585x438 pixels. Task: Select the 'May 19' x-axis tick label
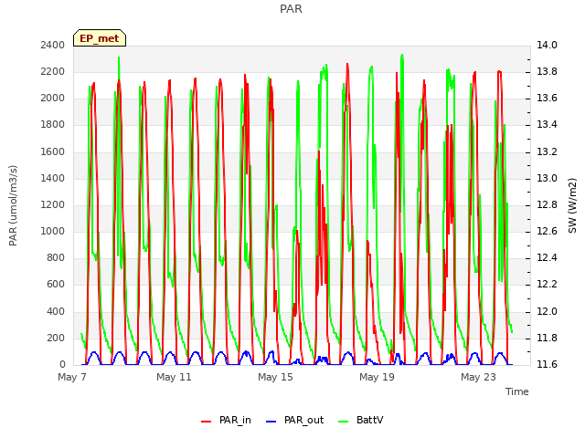click(377, 377)
